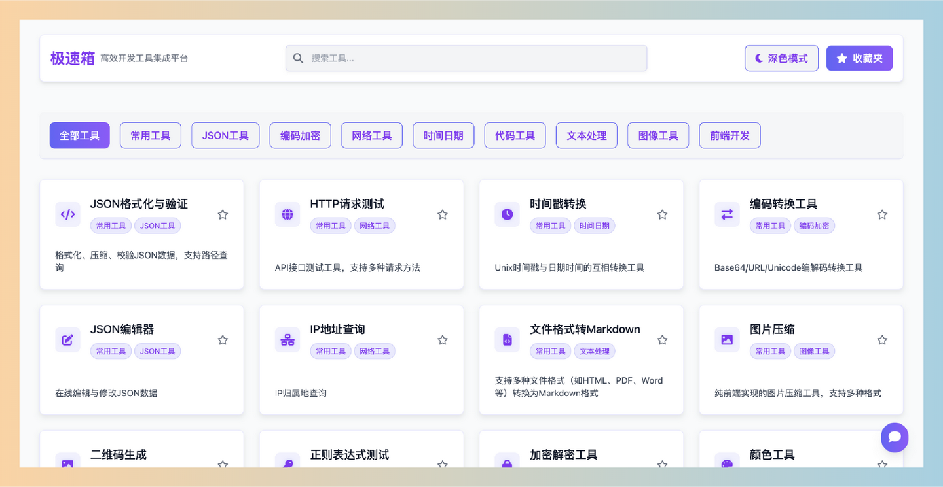Click the 图片压缩 image icon
The height and width of the screenshot is (487, 943).
[727, 340]
